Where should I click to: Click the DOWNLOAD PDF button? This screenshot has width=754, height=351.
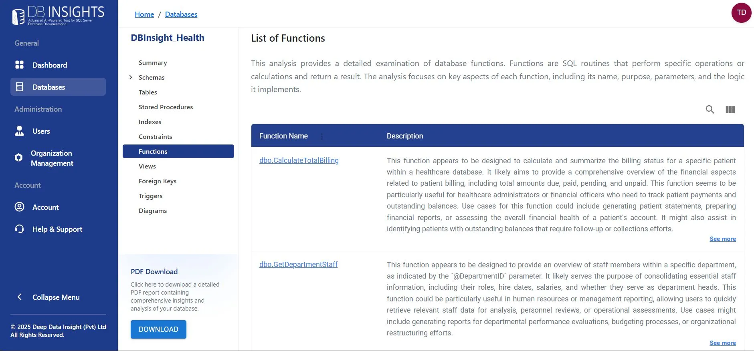(158, 329)
